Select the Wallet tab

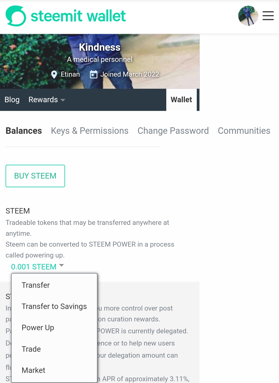click(x=181, y=100)
